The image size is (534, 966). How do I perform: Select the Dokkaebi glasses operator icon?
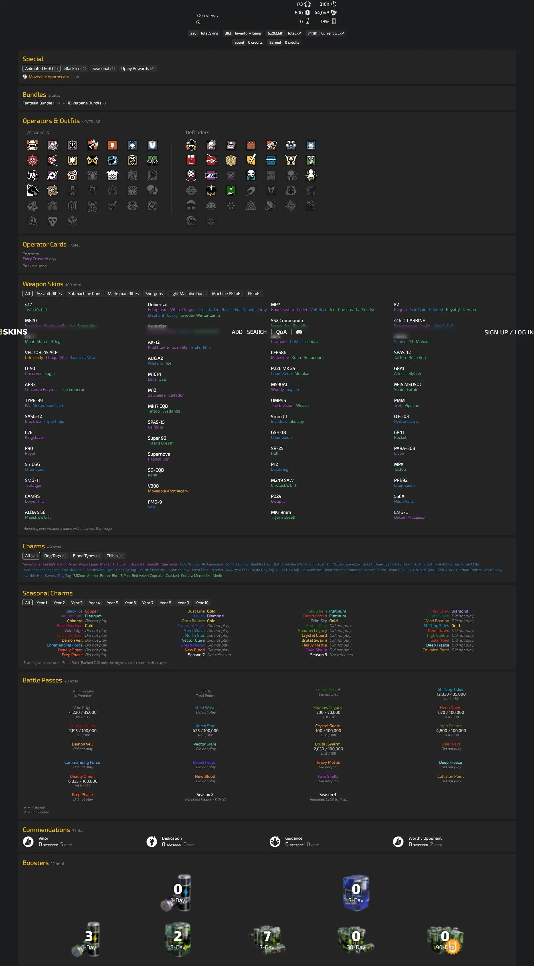pos(112,175)
